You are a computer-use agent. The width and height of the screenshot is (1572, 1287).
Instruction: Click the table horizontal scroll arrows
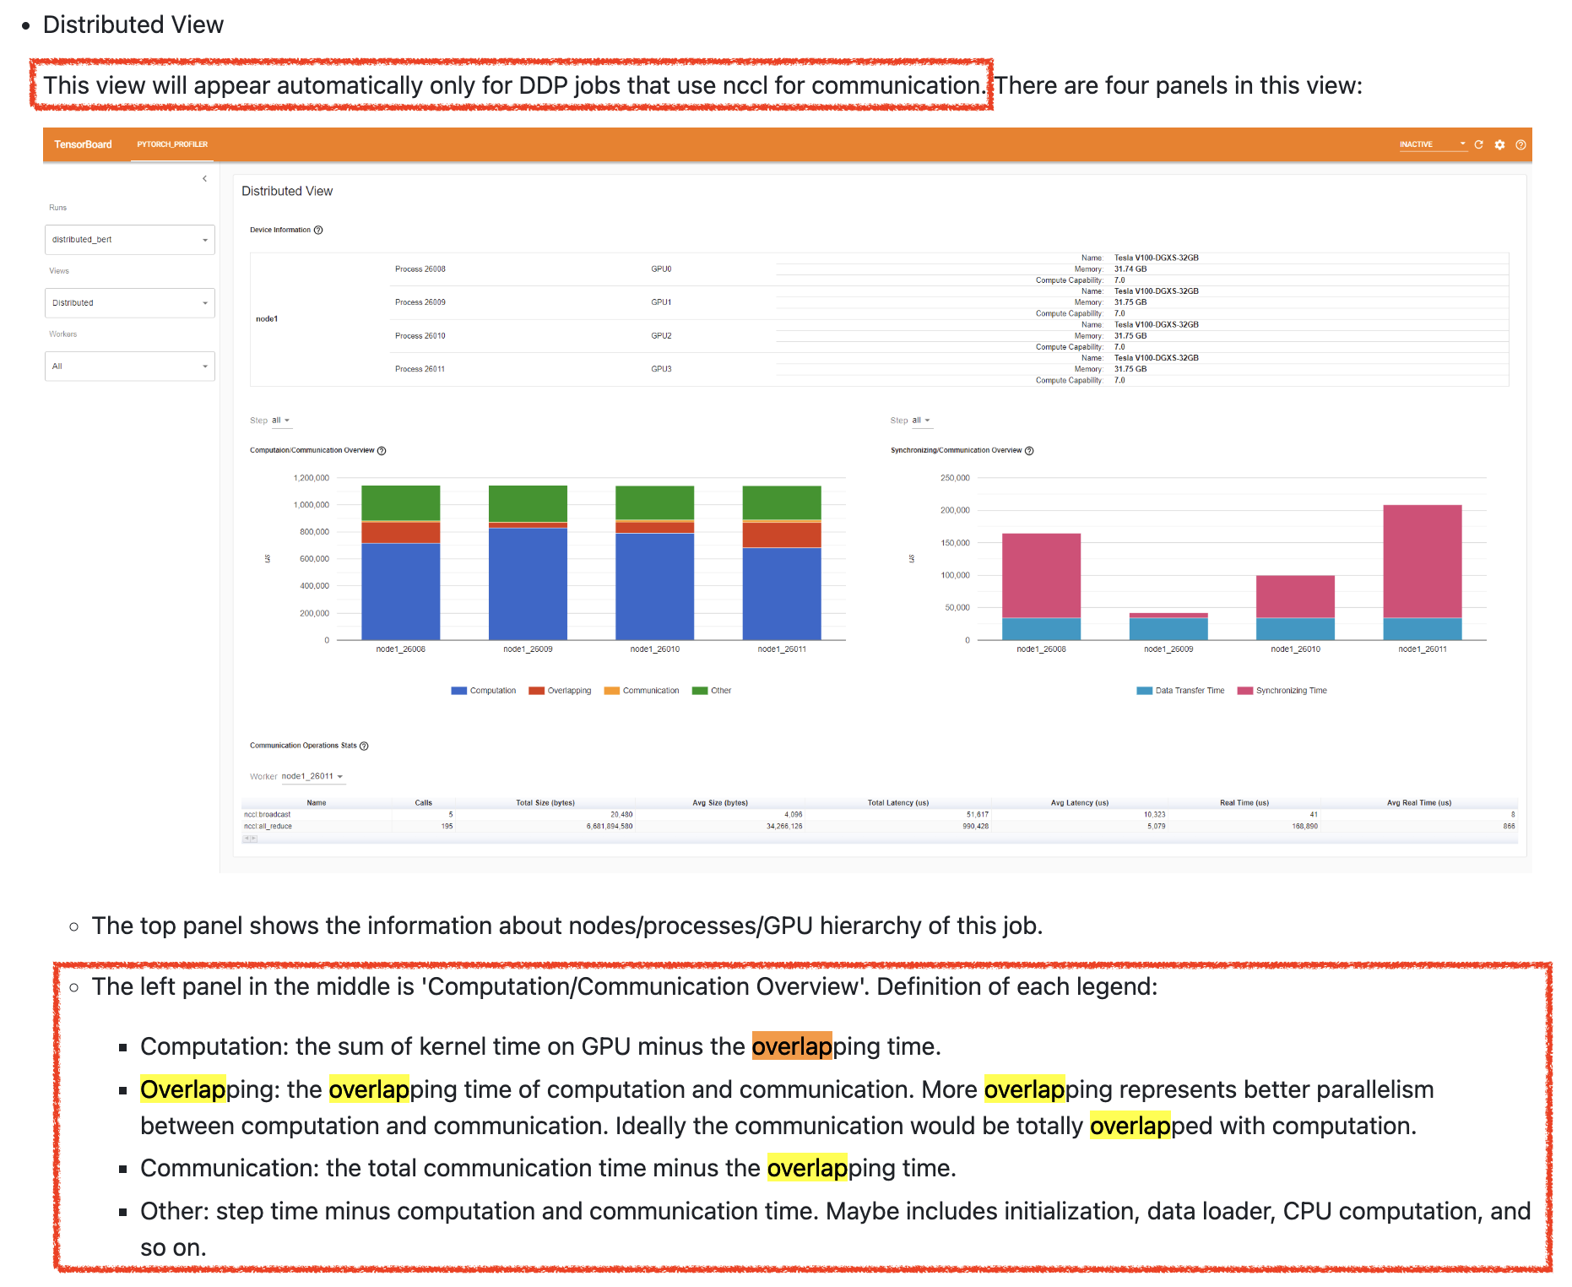[x=250, y=839]
